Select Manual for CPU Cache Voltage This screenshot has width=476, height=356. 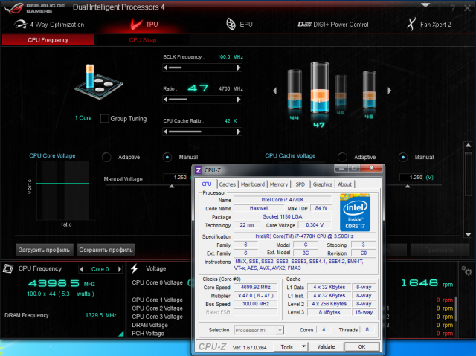coord(403,157)
